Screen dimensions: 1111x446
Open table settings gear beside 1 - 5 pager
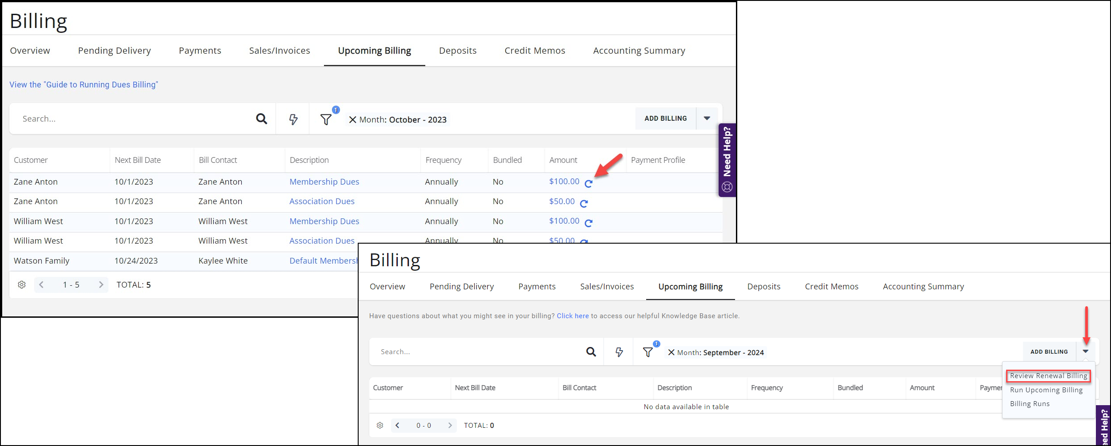click(22, 285)
